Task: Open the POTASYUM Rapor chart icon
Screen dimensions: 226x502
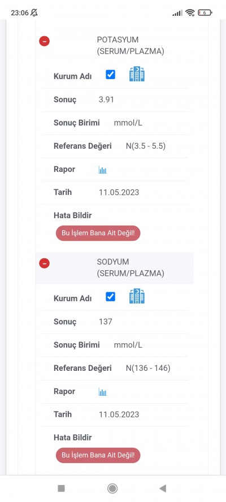Action: (102, 170)
